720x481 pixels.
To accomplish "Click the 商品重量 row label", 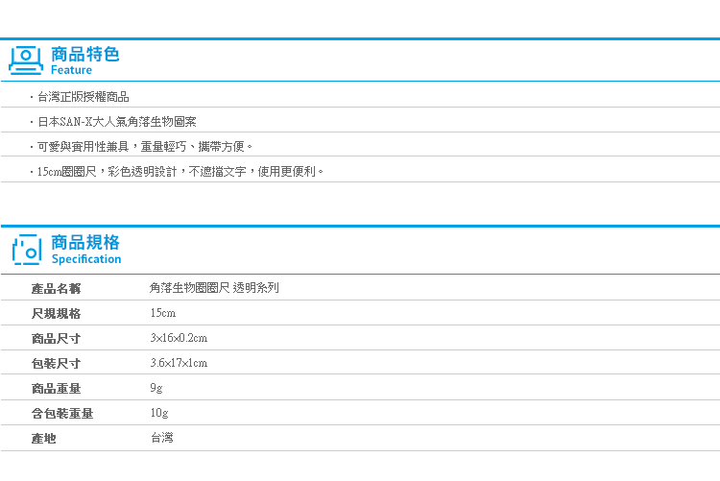I will coord(56,389).
